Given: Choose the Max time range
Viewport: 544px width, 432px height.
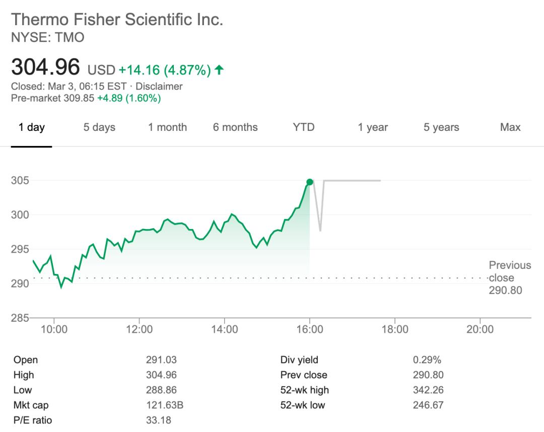Looking at the screenshot, I should click(x=510, y=127).
